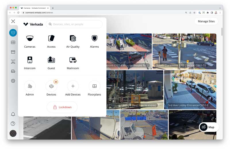
Task: Select the Guest badge icon
Action: point(51,60)
